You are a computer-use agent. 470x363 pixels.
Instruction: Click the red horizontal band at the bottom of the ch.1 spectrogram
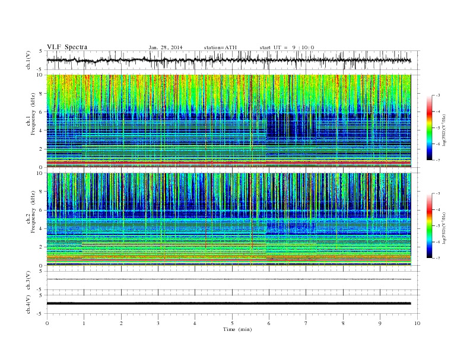[228, 163]
